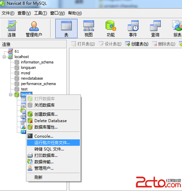
Task: Open the 事件 (Event) toolbar item
Action: coord(133,29)
